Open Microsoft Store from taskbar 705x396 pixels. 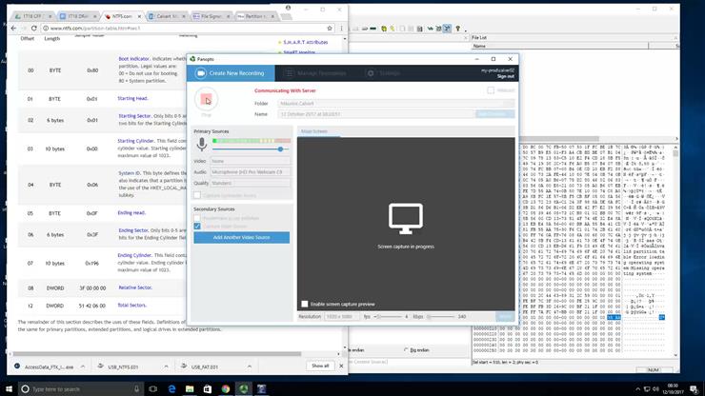(x=208, y=388)
